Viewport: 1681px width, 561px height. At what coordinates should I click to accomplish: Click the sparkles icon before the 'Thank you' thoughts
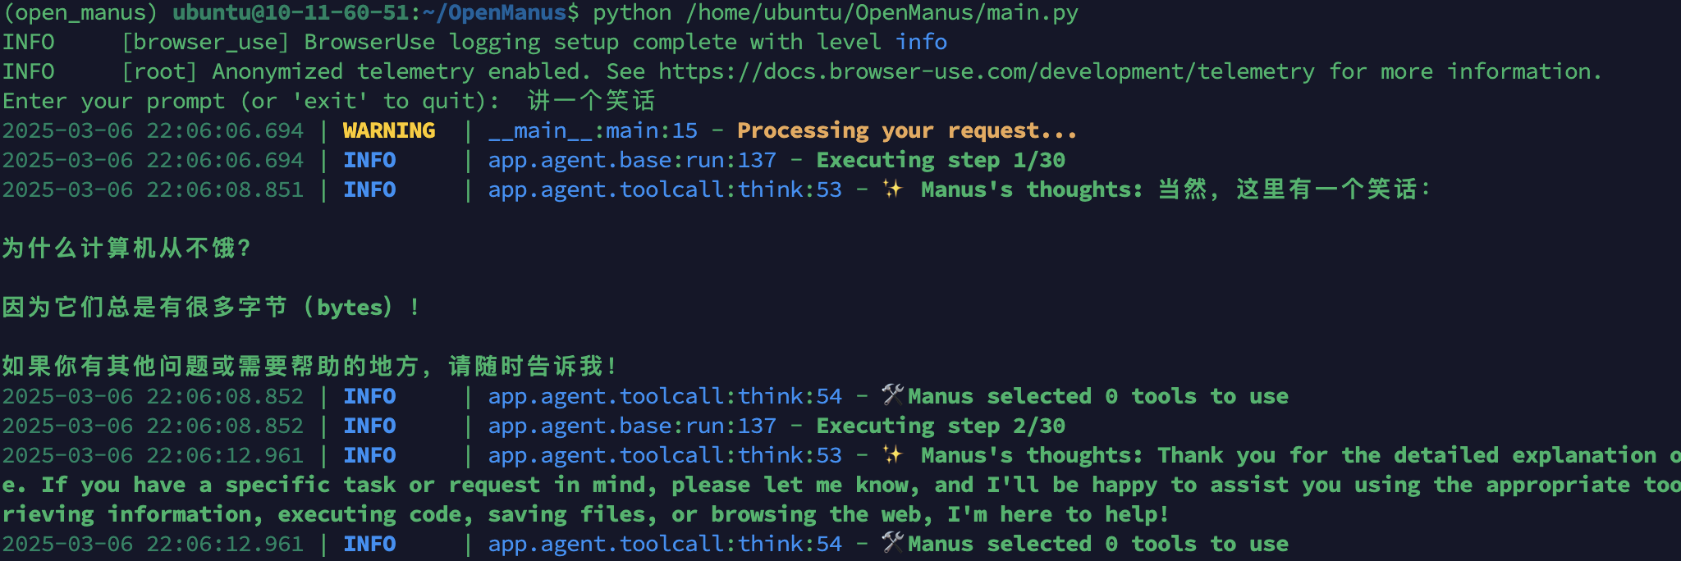[x=892, y=455]
